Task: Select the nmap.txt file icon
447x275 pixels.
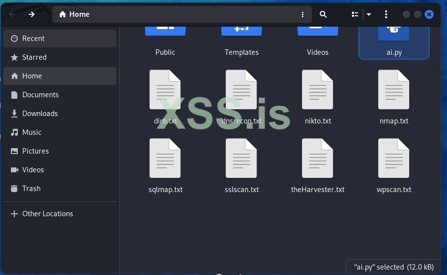Action: click(x=394, y=89)
